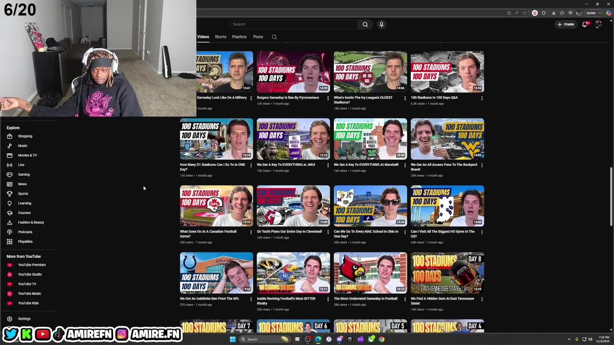614x345 pixels.
Task: Switch to the Posts tab
Action: [x=258, y=37]
